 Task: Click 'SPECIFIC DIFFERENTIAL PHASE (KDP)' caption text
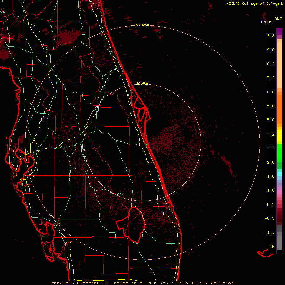tap(99, 283)
